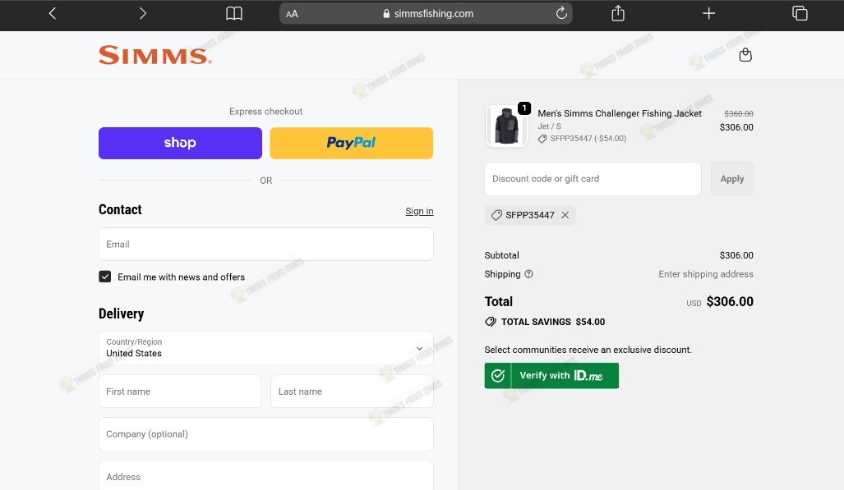Click the shipping help question mark icon

pos(528,274)
